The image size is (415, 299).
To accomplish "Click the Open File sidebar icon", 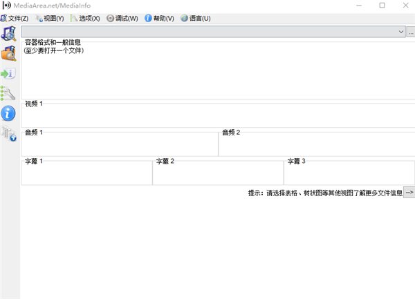I will click(9, 33).
